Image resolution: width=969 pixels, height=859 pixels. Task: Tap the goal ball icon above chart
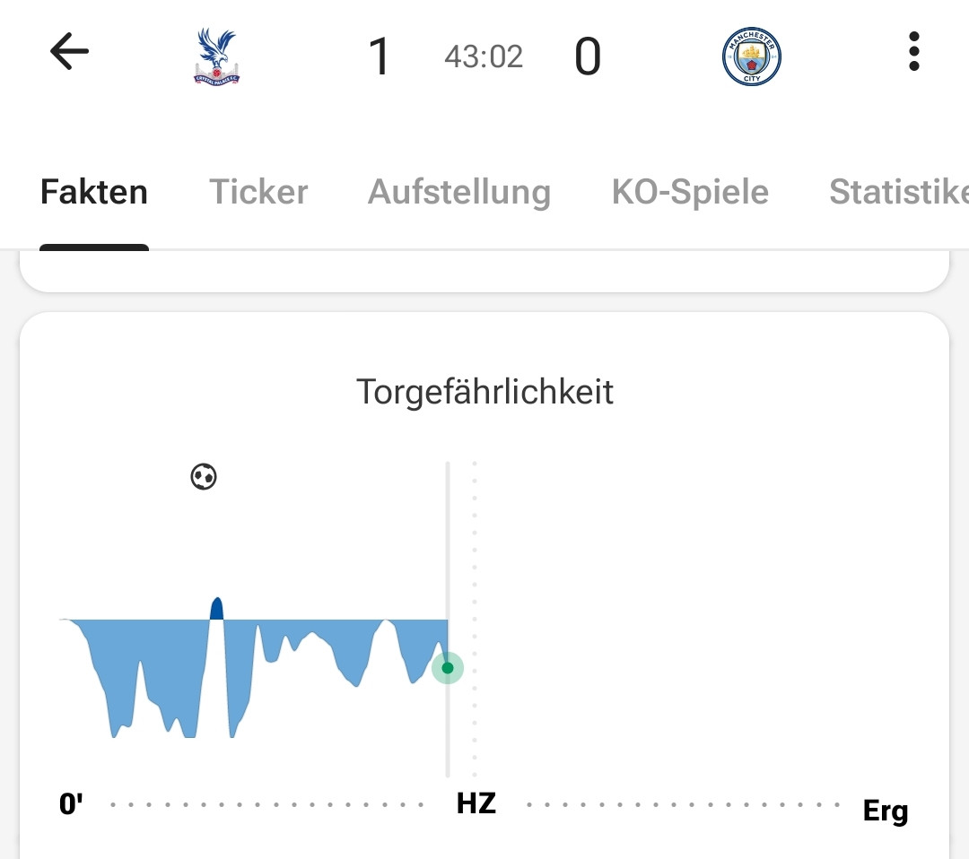pyautogui.click(x=204, y=476)
